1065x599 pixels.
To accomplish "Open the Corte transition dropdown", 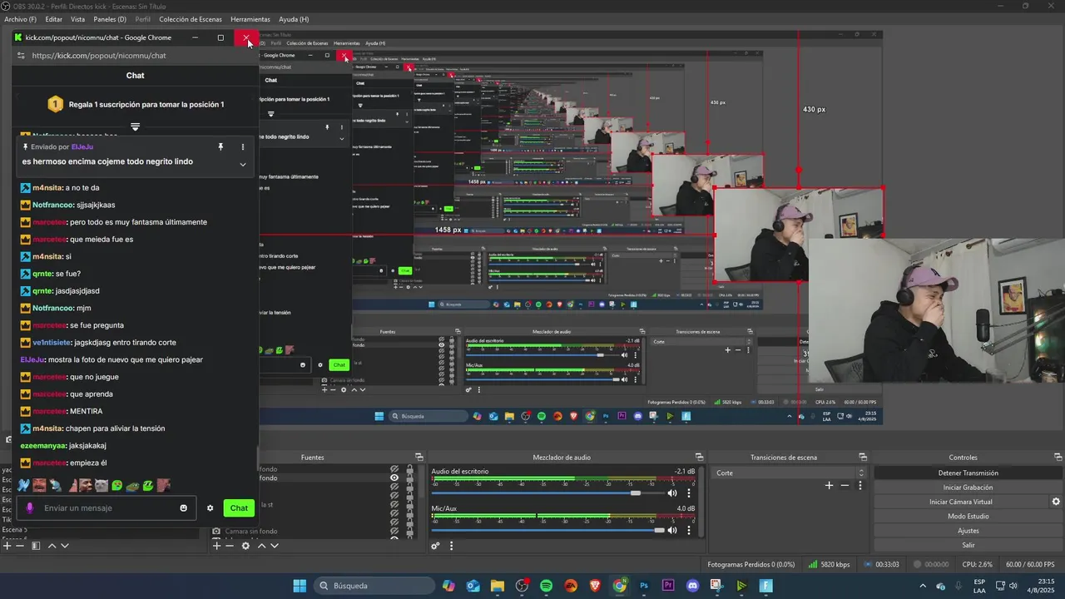I will (790, 473).
